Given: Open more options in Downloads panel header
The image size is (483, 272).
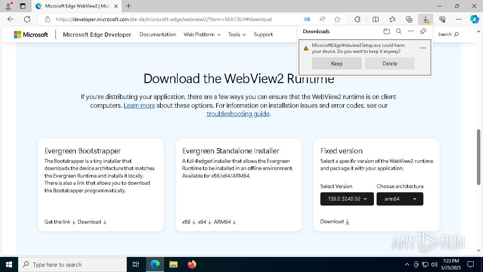Looking at the screenshot, I should tap(411, 31).
